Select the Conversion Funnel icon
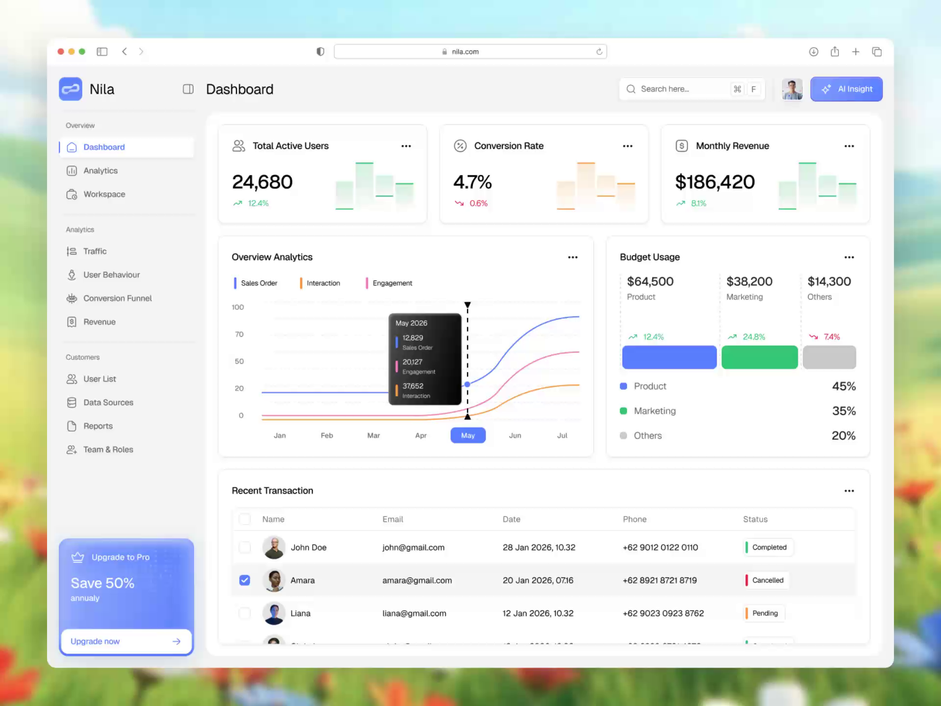941x706 pixels. [x=72, y=298]
